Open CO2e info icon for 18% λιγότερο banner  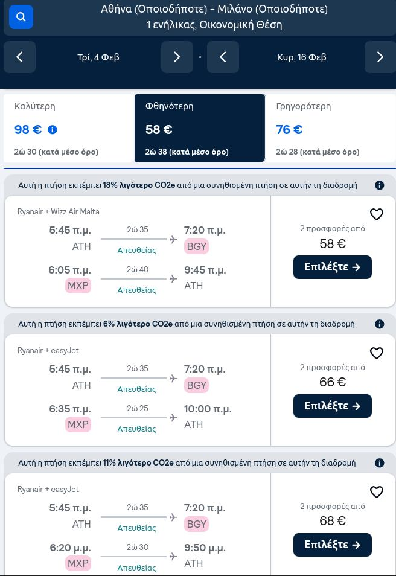(380, 185)
